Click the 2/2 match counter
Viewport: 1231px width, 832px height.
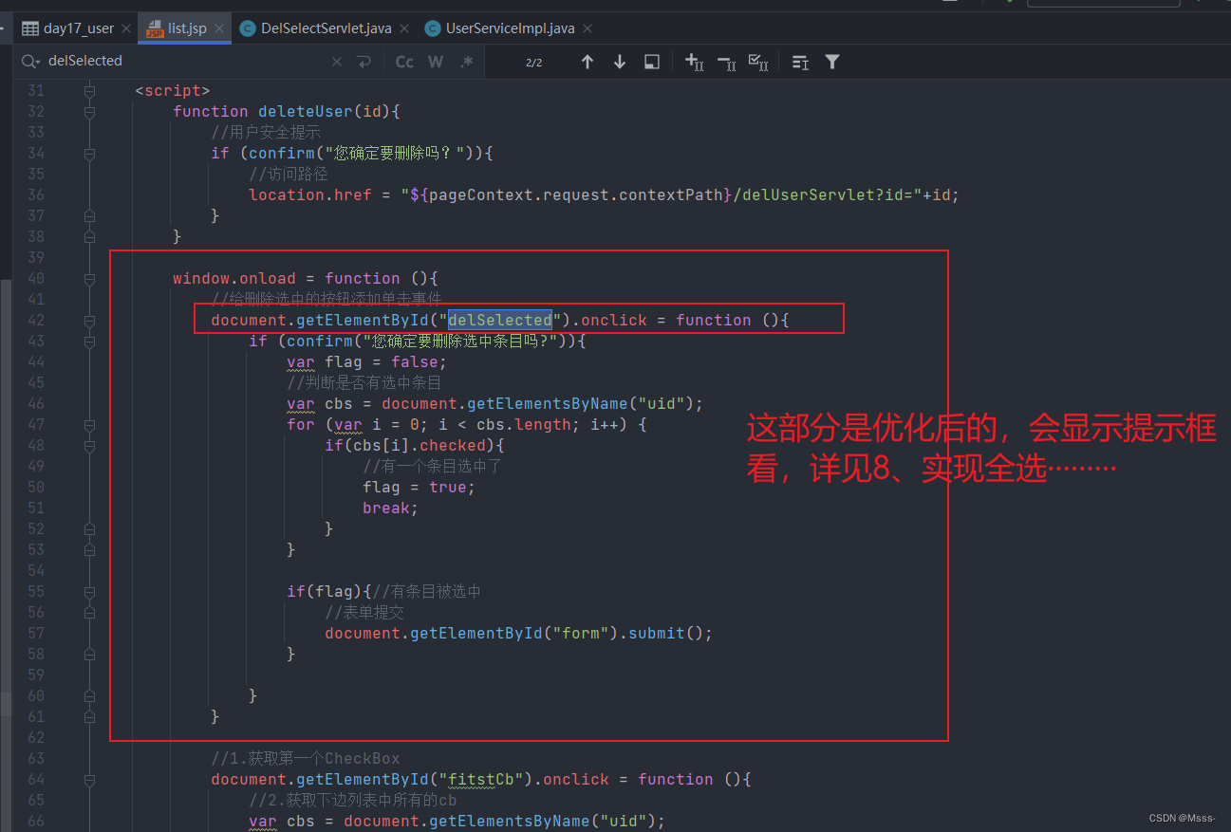click(x=533, y=62)
